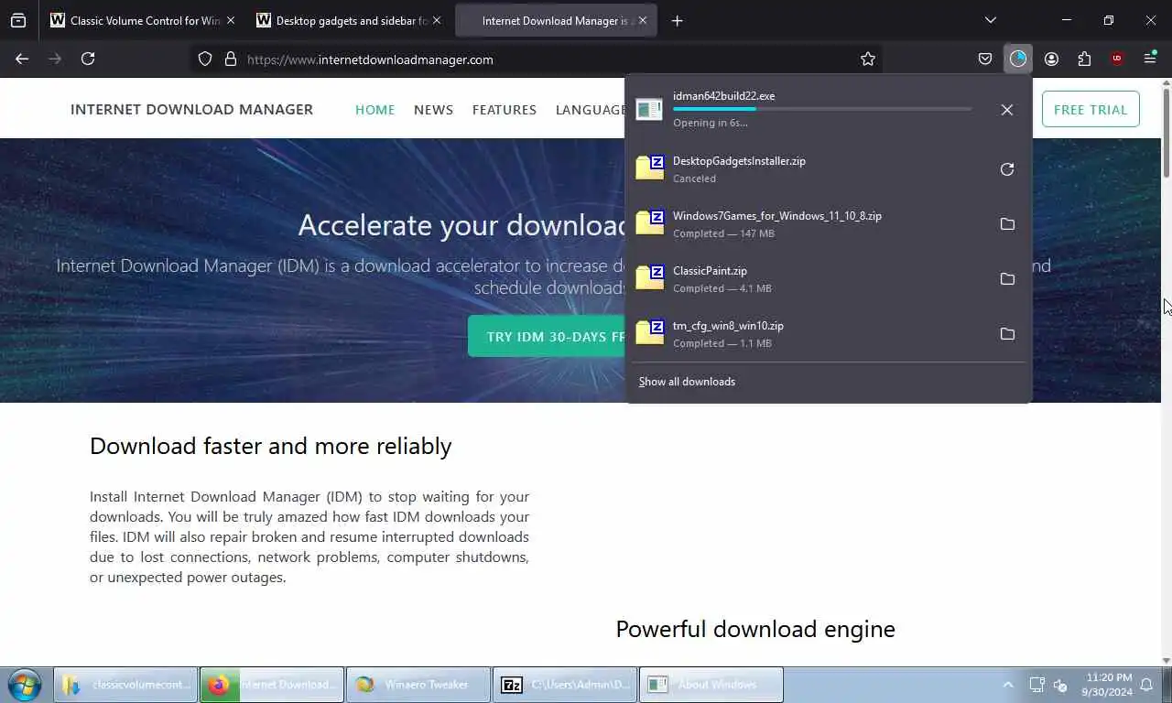Open the Windows Start orb

tap(25, 685)
